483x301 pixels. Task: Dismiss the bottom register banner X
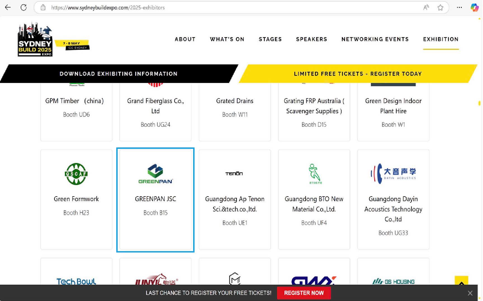tap(470, 293)
